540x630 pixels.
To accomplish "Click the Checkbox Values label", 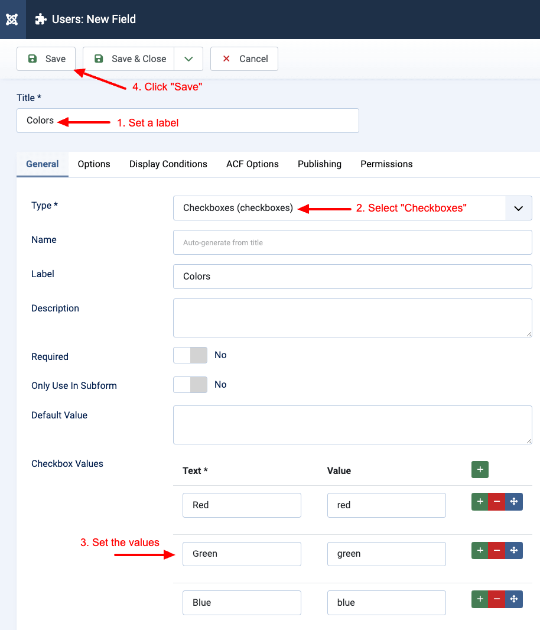I will click(x=67, y=464).
